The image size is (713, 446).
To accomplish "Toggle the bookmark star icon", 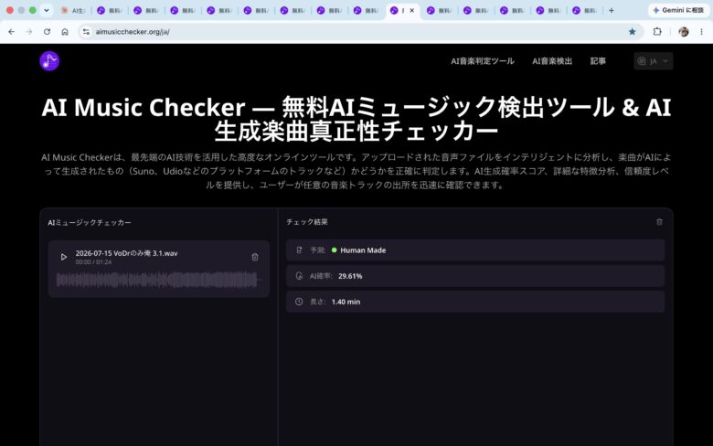I will 632,32.
